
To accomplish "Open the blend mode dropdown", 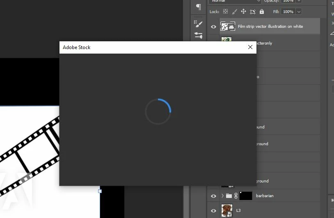I will 235,1.
